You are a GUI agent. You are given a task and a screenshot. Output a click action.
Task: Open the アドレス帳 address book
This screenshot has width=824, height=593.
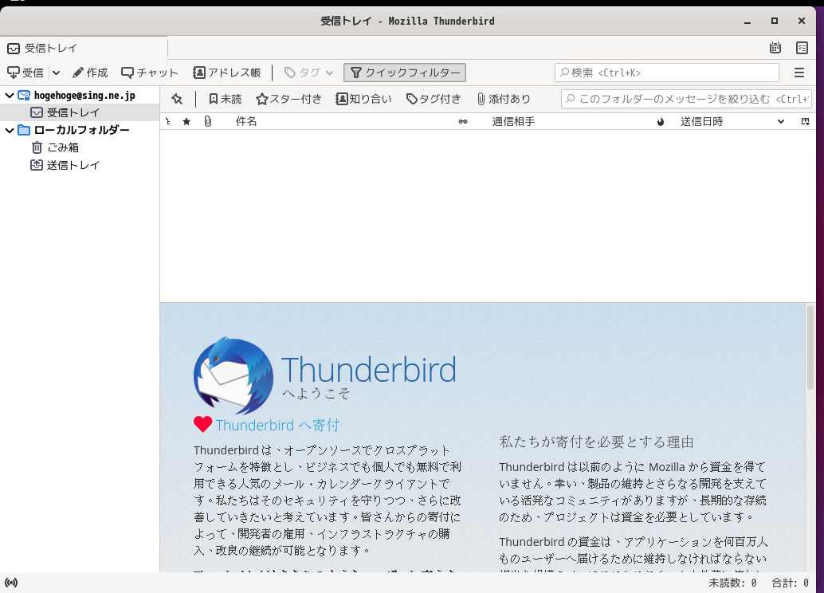[227, 73]
